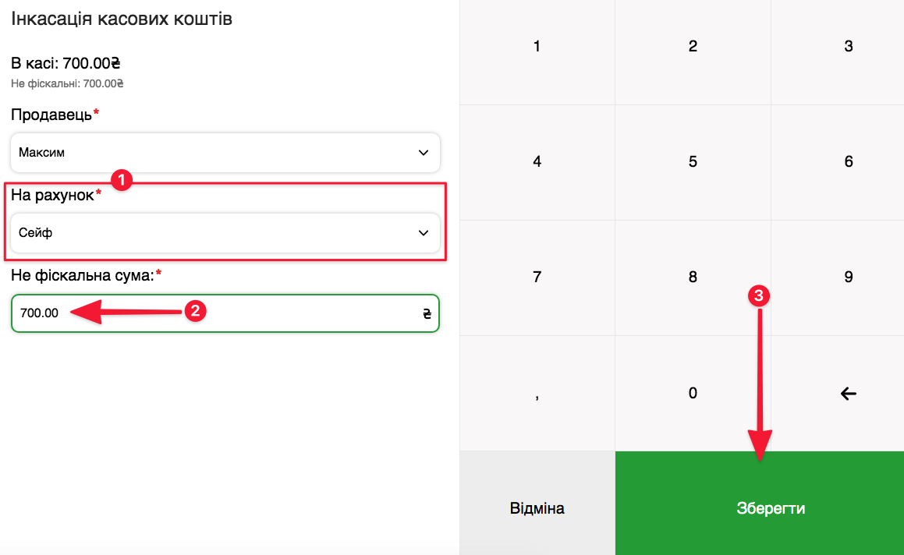
Task: Click the chevron in the На рахунок dropdown
Action: click(x=424, y=233)
